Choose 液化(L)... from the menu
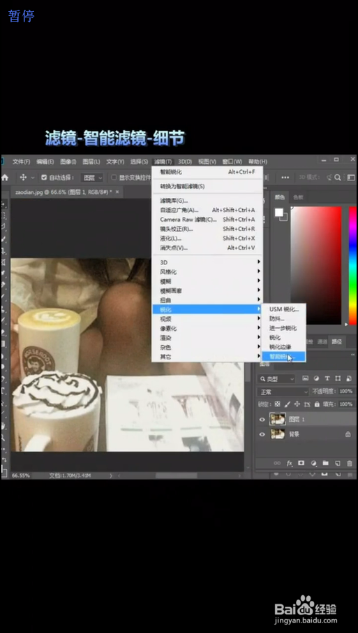The height and width of the screenshot is (633, 358). point(207,239)
